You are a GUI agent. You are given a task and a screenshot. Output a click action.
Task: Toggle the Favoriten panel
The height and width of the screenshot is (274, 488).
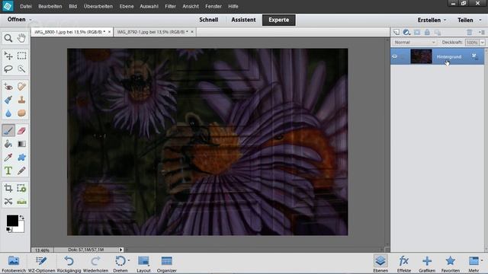[x=451, y=264]
